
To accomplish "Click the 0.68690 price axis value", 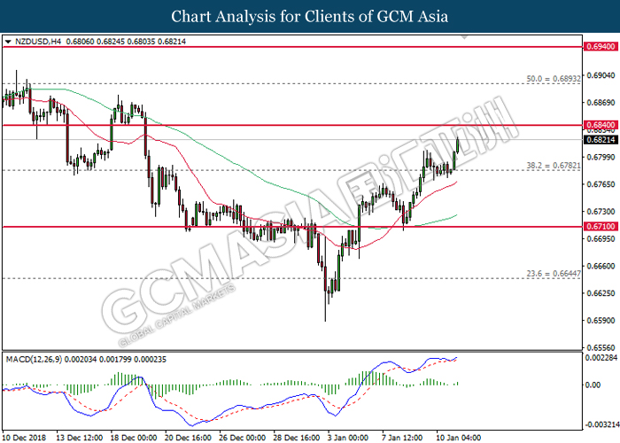I will [601, 103].
